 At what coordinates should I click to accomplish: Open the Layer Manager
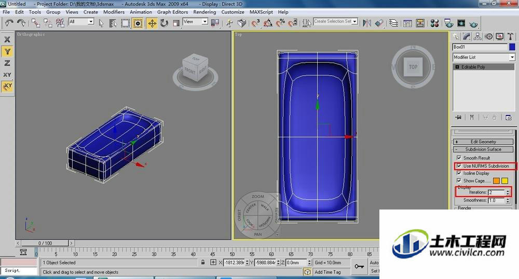click(393, 23)
